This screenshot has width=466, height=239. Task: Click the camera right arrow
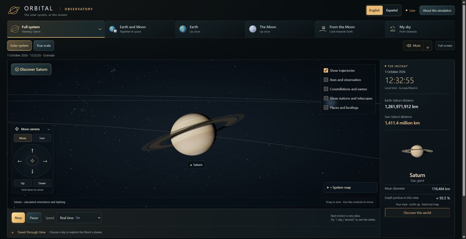pos(45,161)
